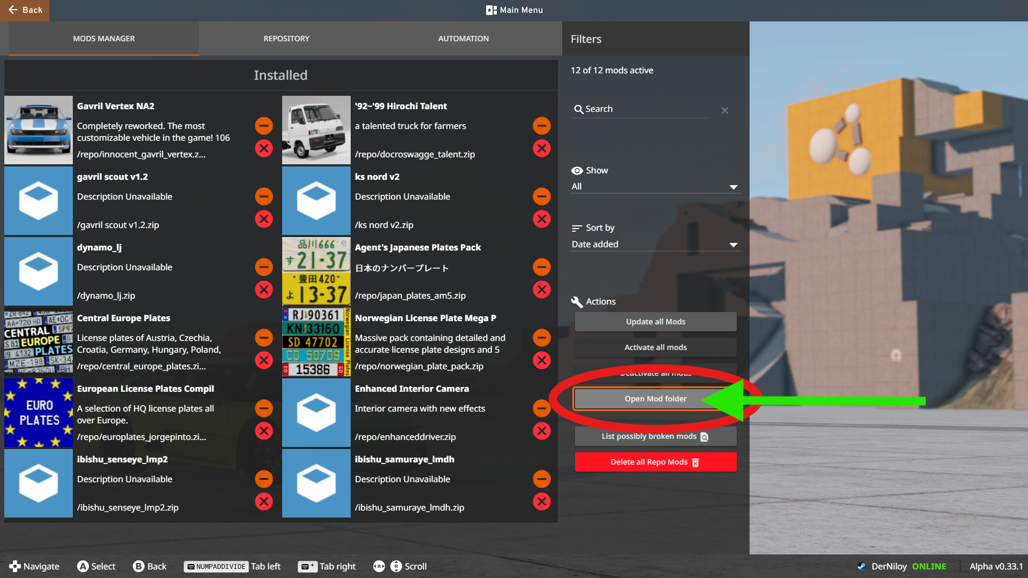This screenshot has height=578, width=1028.
Task: Remove the Enhanced Interior Camera mod
Action: (x=541, y=431)
